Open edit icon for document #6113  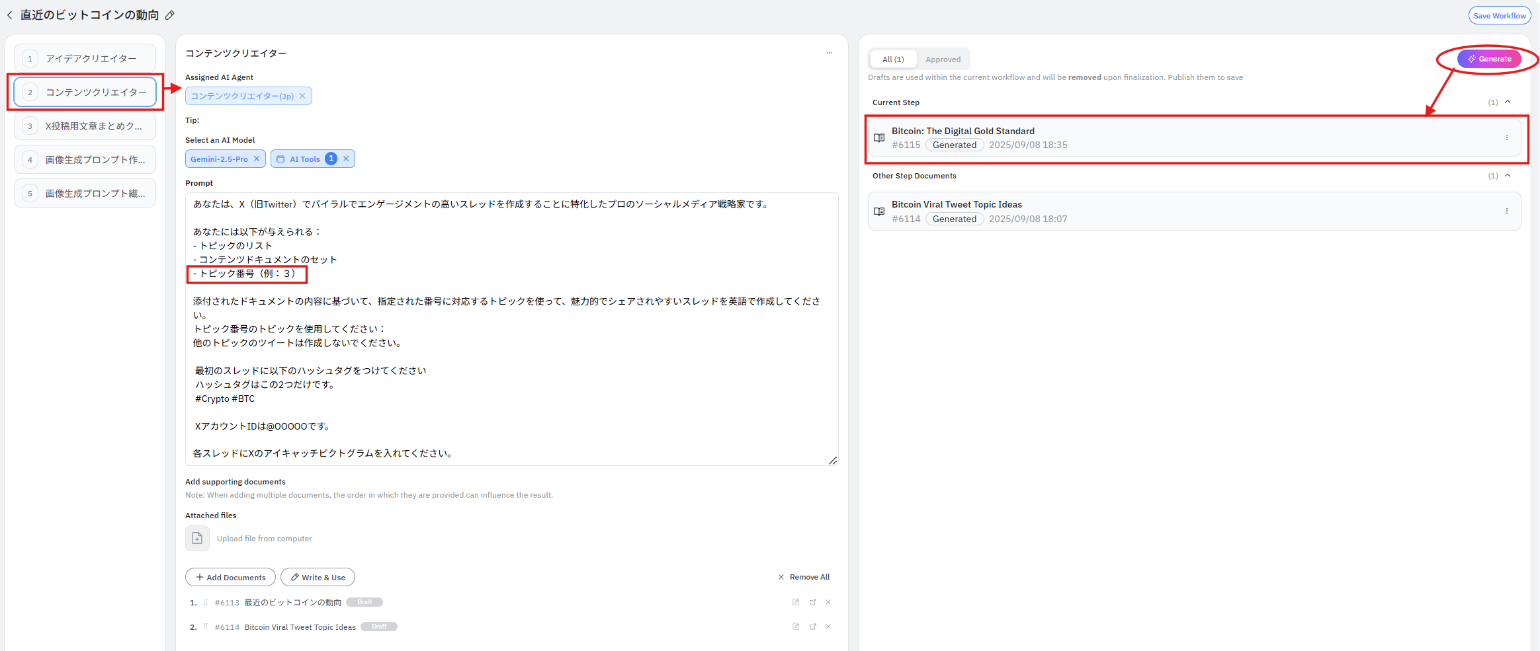click(x=795, y=602)
